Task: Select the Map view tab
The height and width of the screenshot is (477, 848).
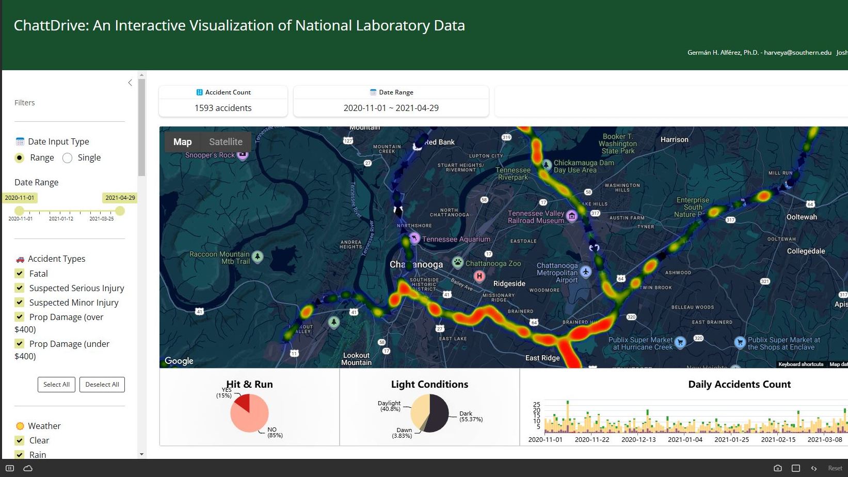Action: [x=182, y=142]
